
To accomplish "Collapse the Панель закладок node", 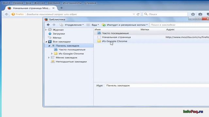I will coord(49,45).
